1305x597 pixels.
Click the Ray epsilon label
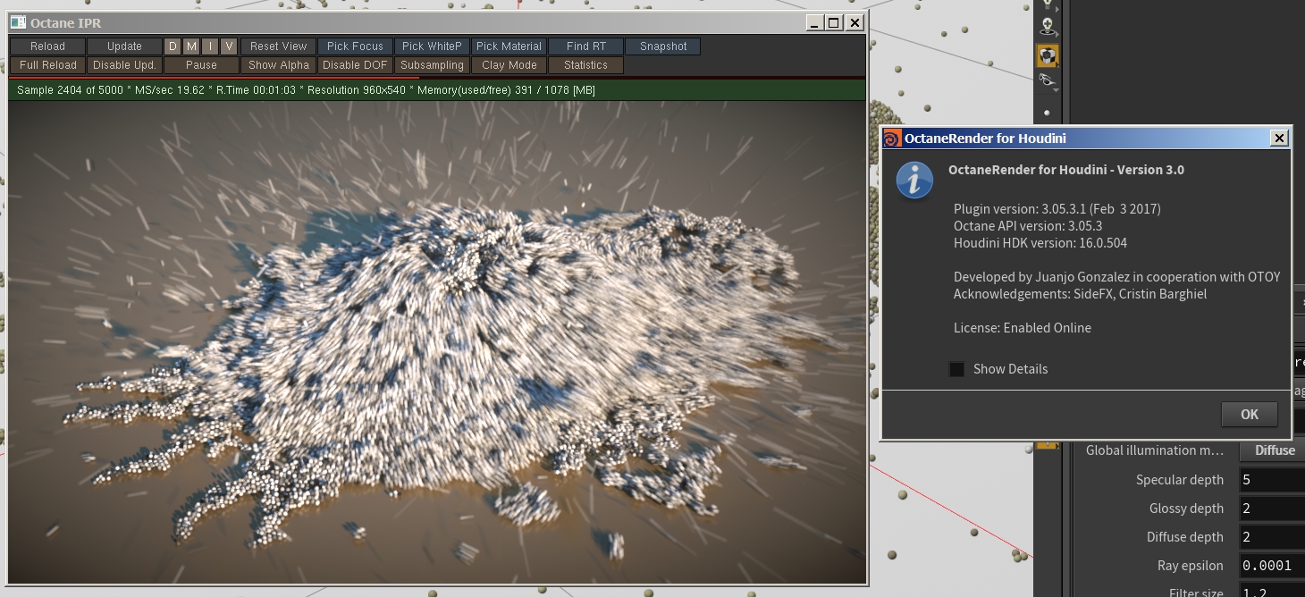click(1190, 566)
